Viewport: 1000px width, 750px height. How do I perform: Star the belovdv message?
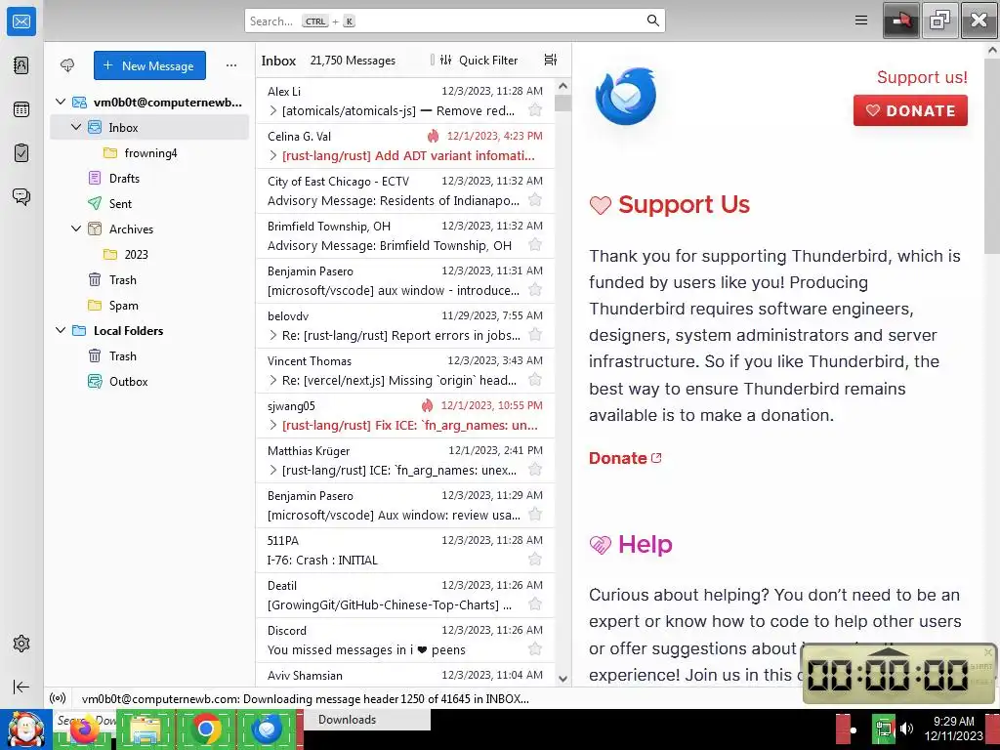click(535, 335)
